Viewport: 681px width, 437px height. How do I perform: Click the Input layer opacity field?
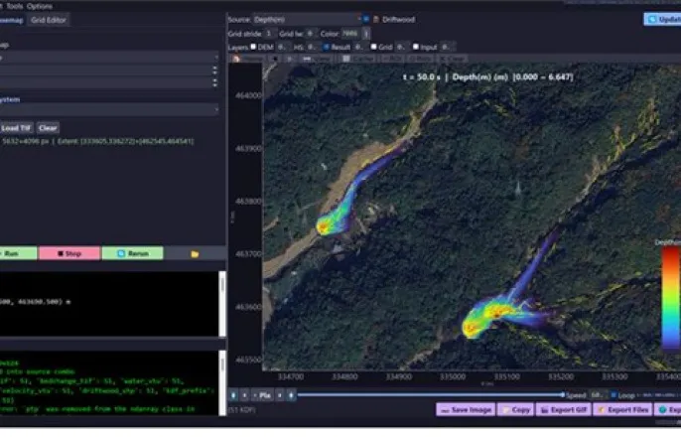coord(446,47)
